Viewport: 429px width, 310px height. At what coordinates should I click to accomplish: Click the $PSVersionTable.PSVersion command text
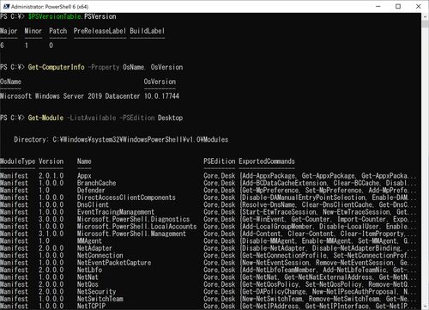(72, 16)
